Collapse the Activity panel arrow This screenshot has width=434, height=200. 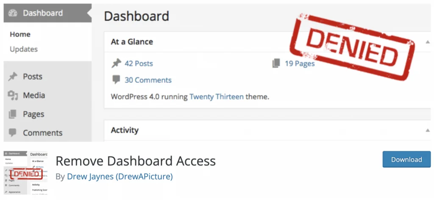[428, 130]
